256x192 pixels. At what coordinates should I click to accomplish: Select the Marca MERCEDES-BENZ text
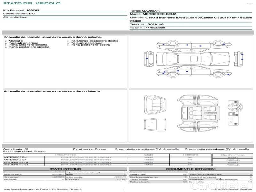click(153, 14)
